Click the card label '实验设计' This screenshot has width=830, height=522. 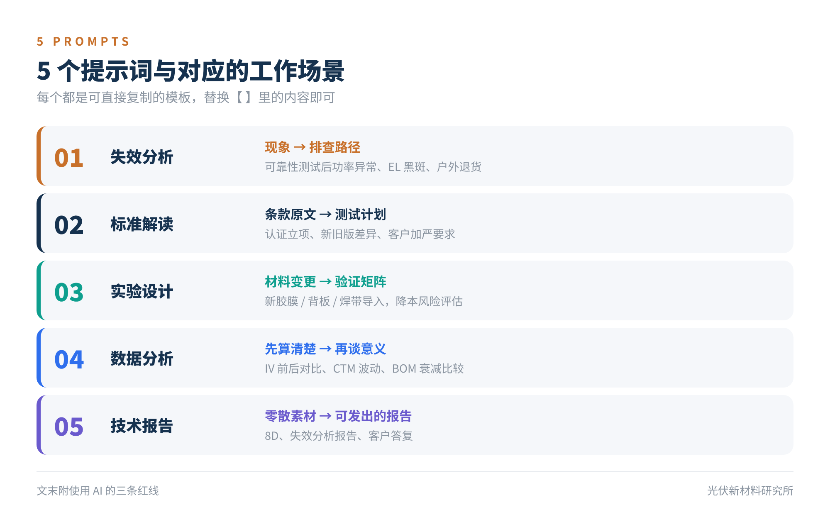[142, 292]
